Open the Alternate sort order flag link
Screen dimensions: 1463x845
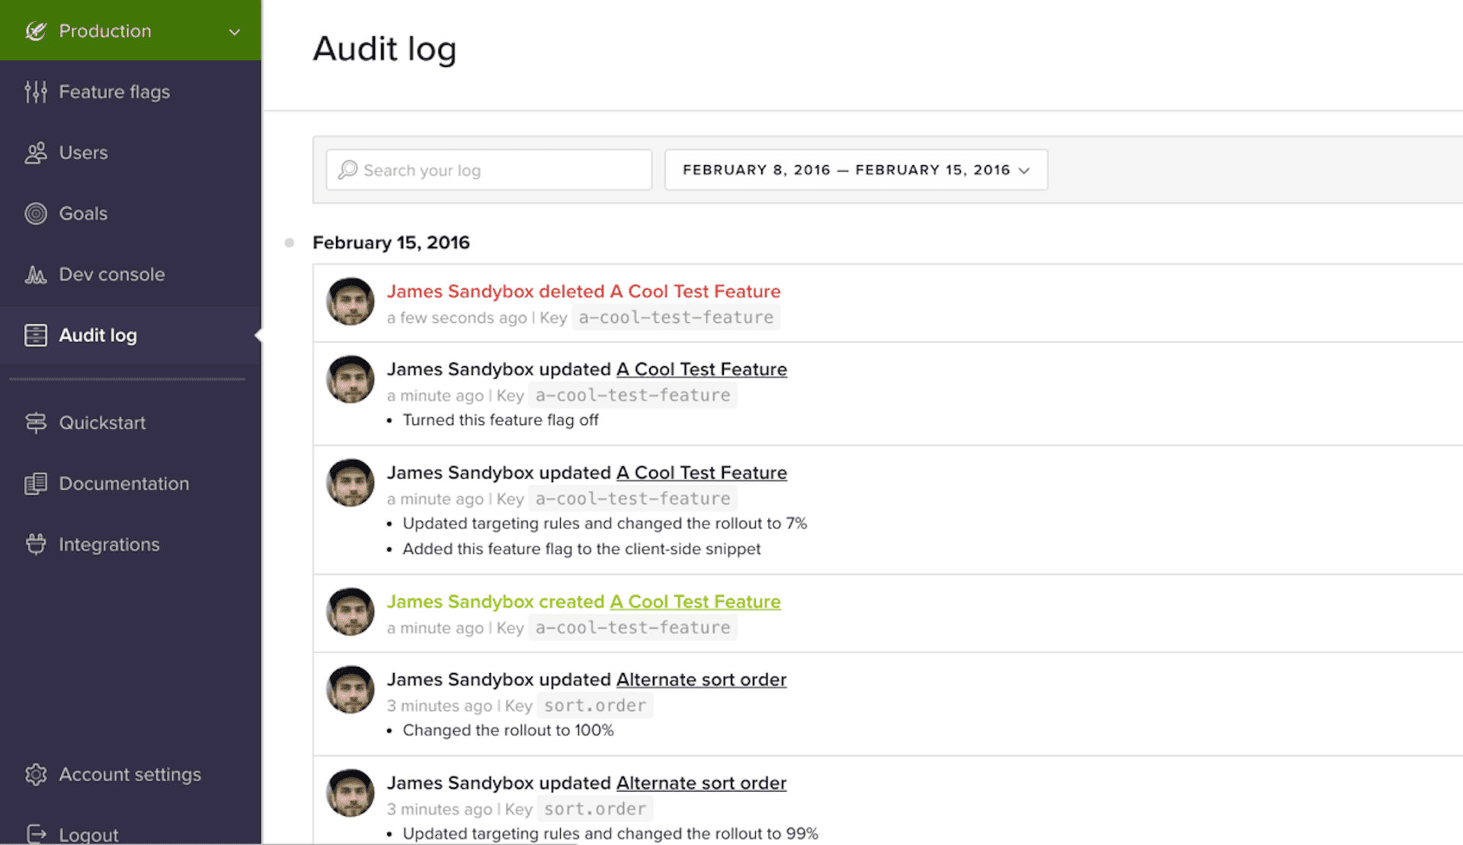pos(700,679)
